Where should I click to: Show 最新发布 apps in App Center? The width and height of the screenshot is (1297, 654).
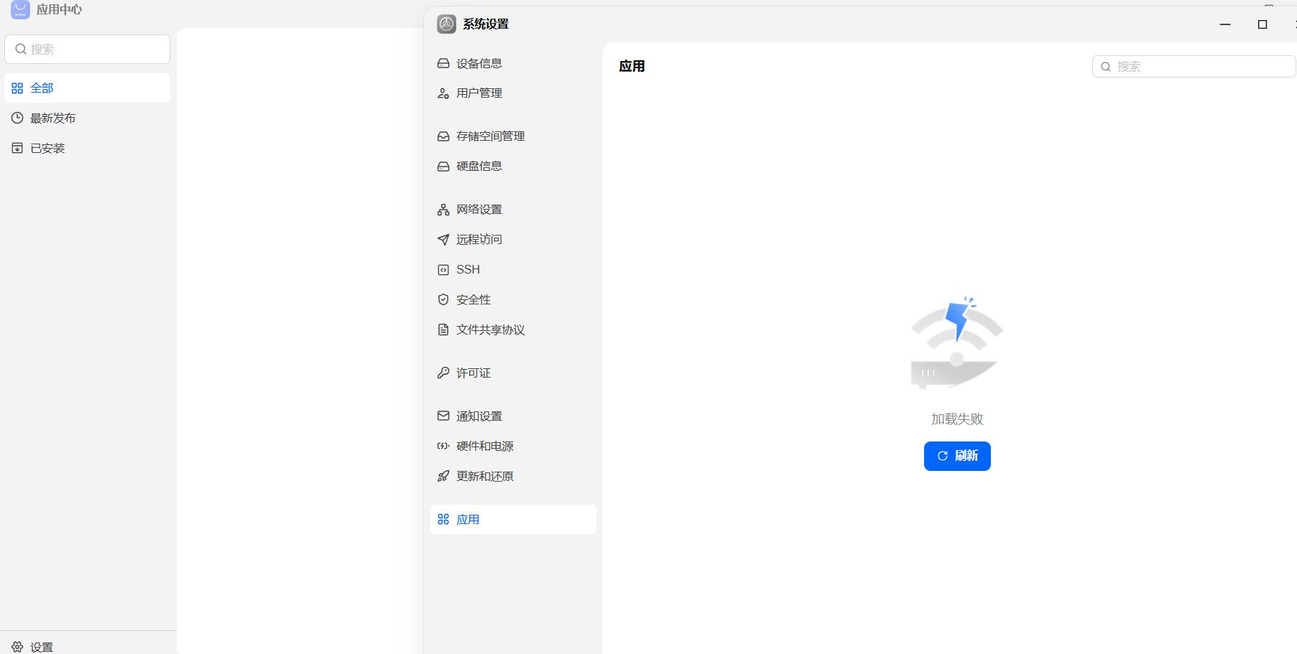click(x=88, y=118)
